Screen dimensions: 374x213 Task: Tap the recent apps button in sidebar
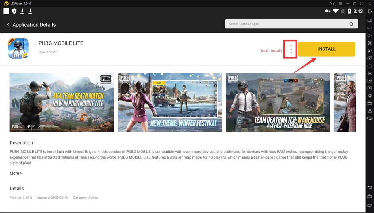point(370,205)
